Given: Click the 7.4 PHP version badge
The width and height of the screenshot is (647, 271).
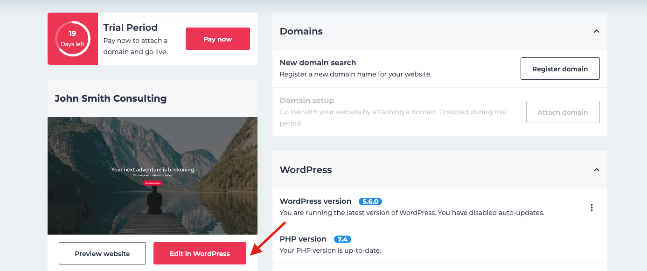Looking at the screenshot, I should pyautogui.click(x=342, y=239).
